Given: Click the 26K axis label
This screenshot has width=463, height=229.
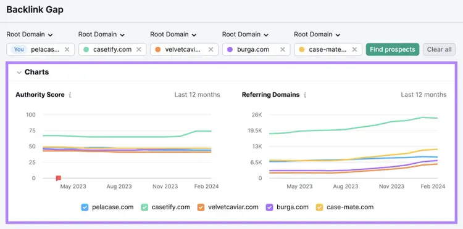Looking at the screenshot, I should click(257, 114).
